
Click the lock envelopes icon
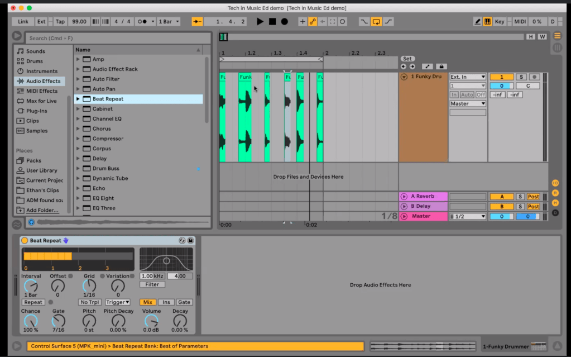[441, 66]
